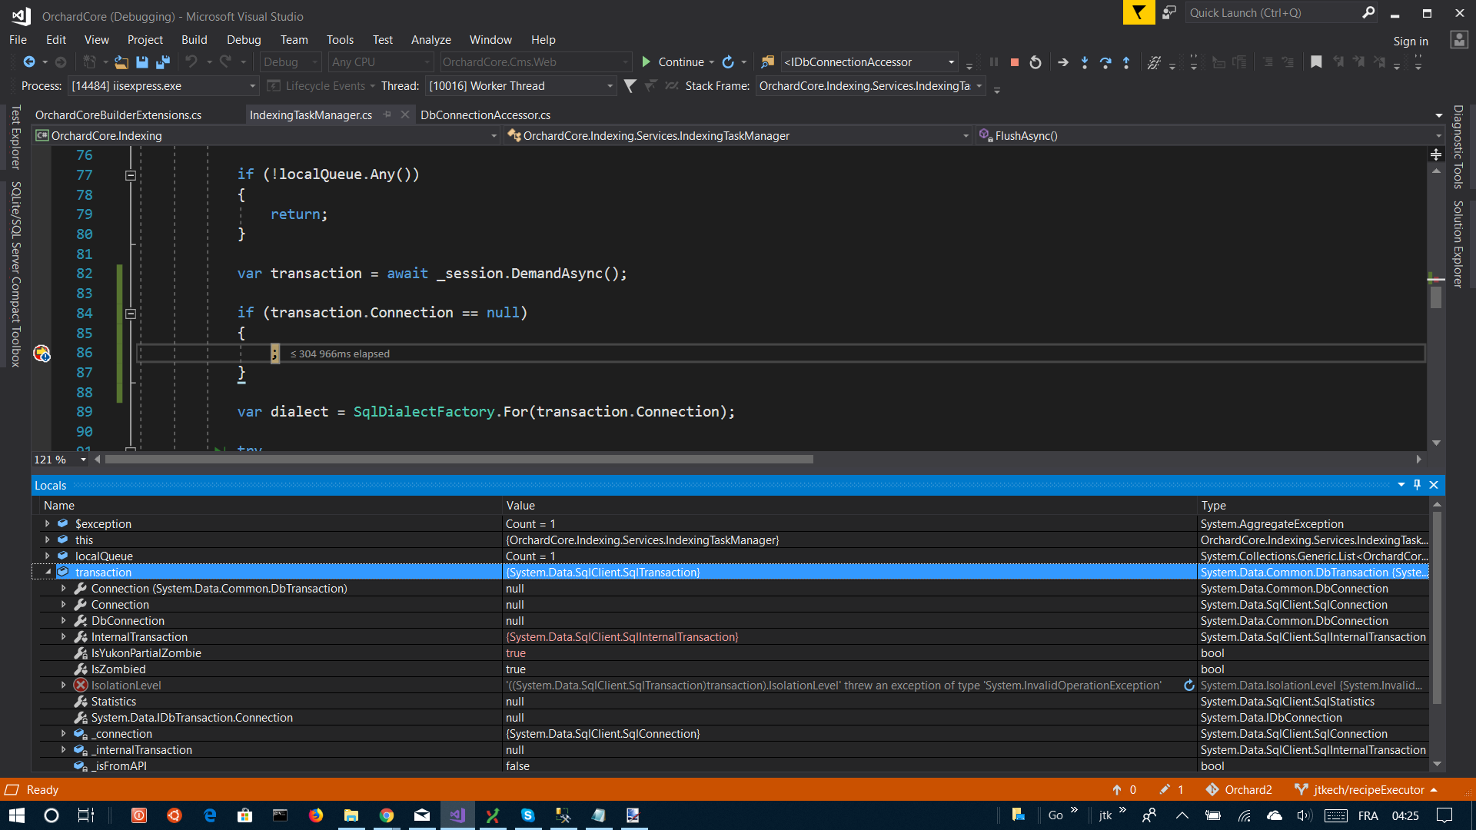
Task: Open the Thread dropdown showing Worker Thread
Action: click(610, 86)
